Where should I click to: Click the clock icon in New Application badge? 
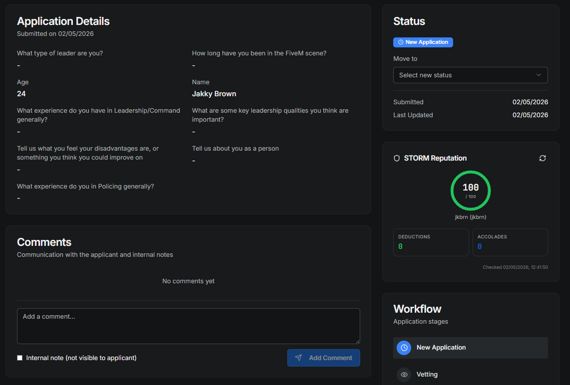401,42
